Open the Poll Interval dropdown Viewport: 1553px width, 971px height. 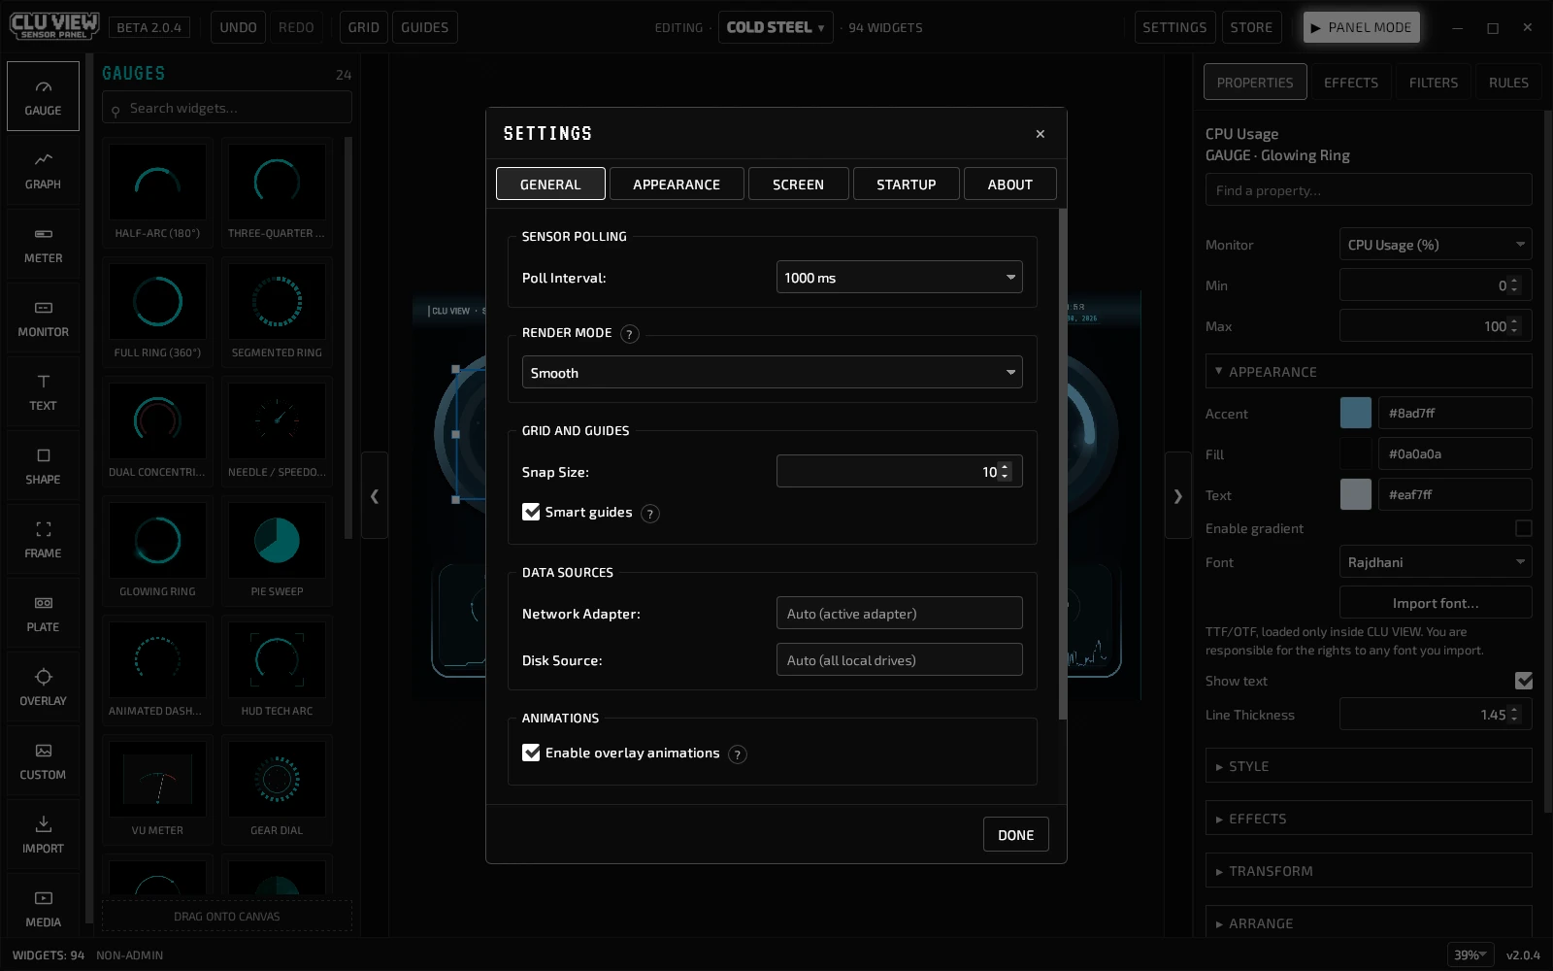(900, 277)
